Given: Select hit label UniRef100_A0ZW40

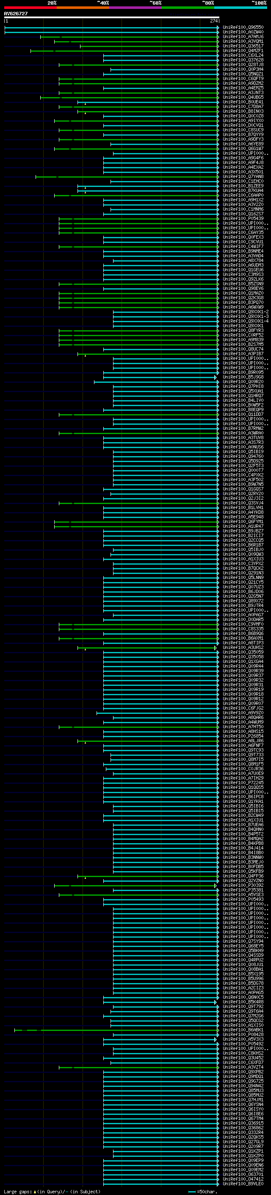Looking at the screenshot, I should point(243,32).
